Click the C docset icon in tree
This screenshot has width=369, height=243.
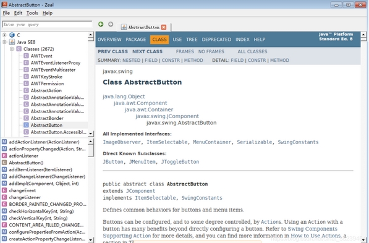pos(12,35)
